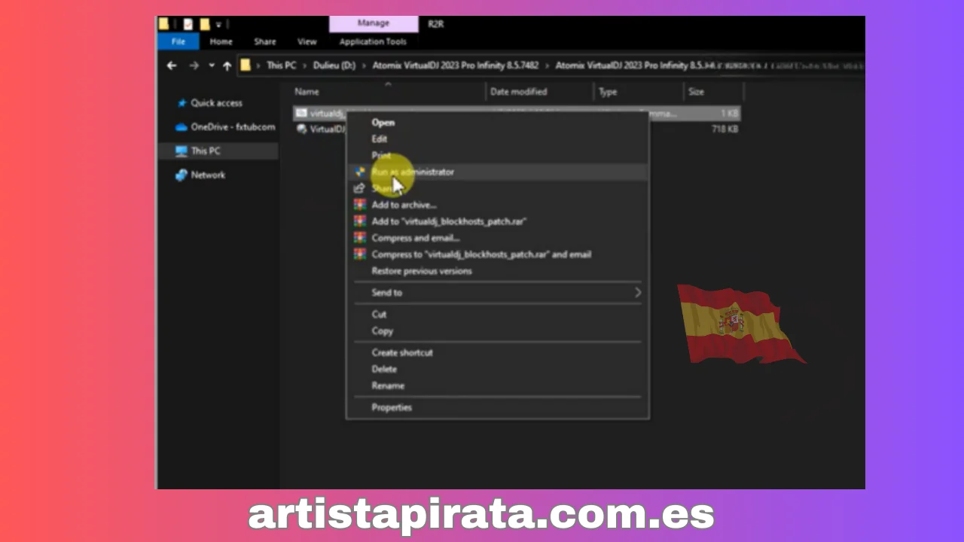
Task: Open Quick access in the navigation pane
Action: coord(216,103)
